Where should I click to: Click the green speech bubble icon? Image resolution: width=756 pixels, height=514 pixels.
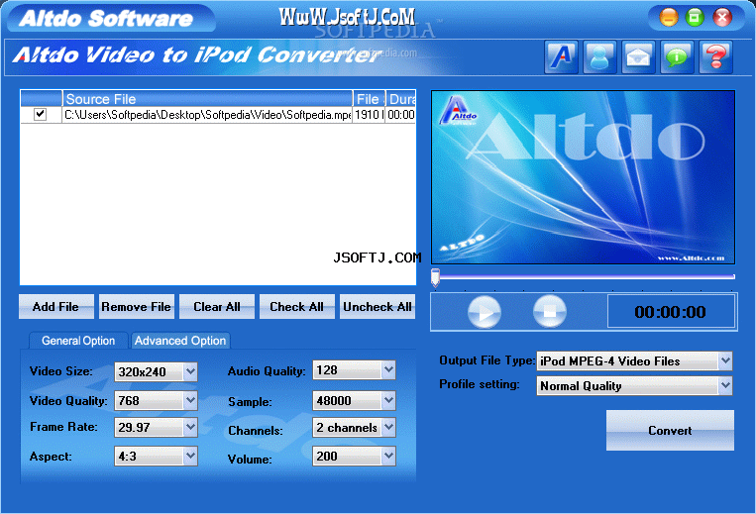tap(677, 57)
